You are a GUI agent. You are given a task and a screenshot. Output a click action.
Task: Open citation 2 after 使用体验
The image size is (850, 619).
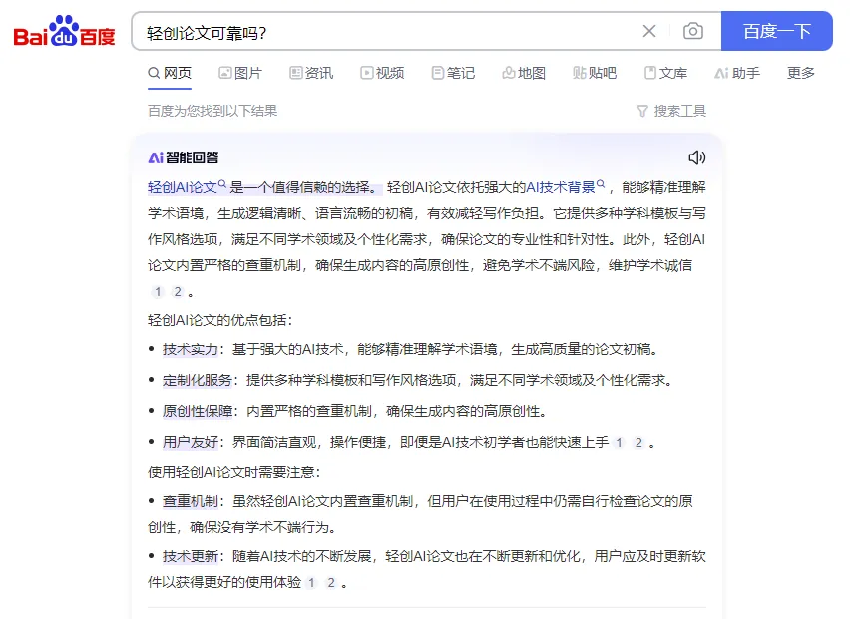click(x=331, y=583)
